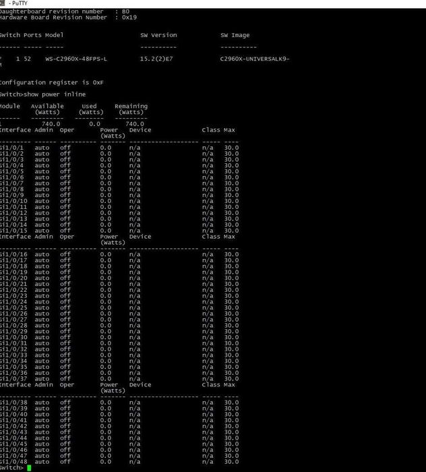
Task: Click power 0.0 value for Gi1/0/45
Action: click(106, 444)
